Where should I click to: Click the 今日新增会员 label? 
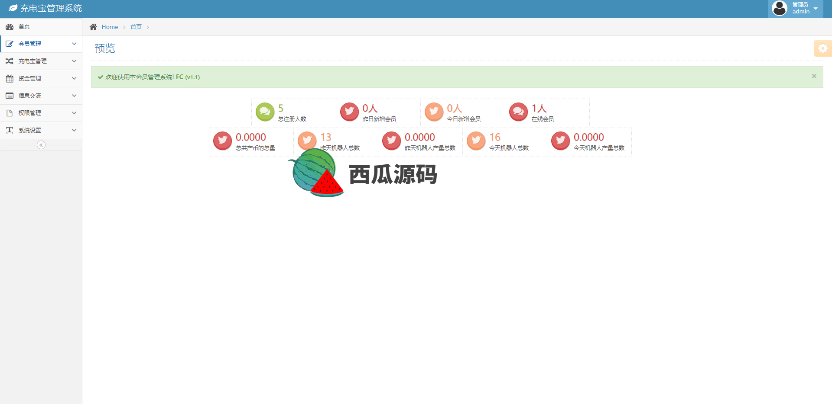464,119
